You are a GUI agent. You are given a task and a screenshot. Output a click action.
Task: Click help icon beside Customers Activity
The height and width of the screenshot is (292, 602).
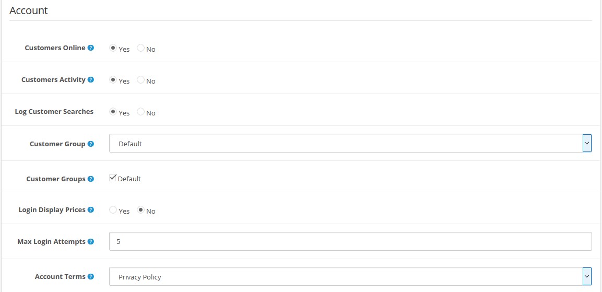click(91, 80)
